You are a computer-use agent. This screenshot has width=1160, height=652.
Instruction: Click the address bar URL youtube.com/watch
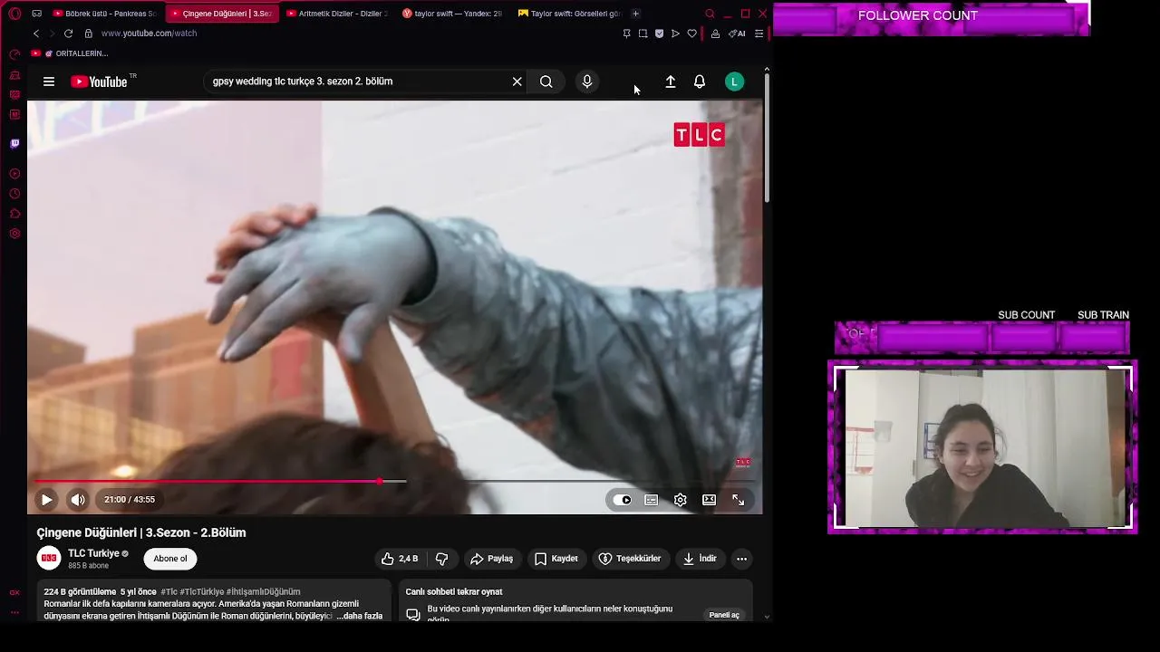click(x=149, y=34)
